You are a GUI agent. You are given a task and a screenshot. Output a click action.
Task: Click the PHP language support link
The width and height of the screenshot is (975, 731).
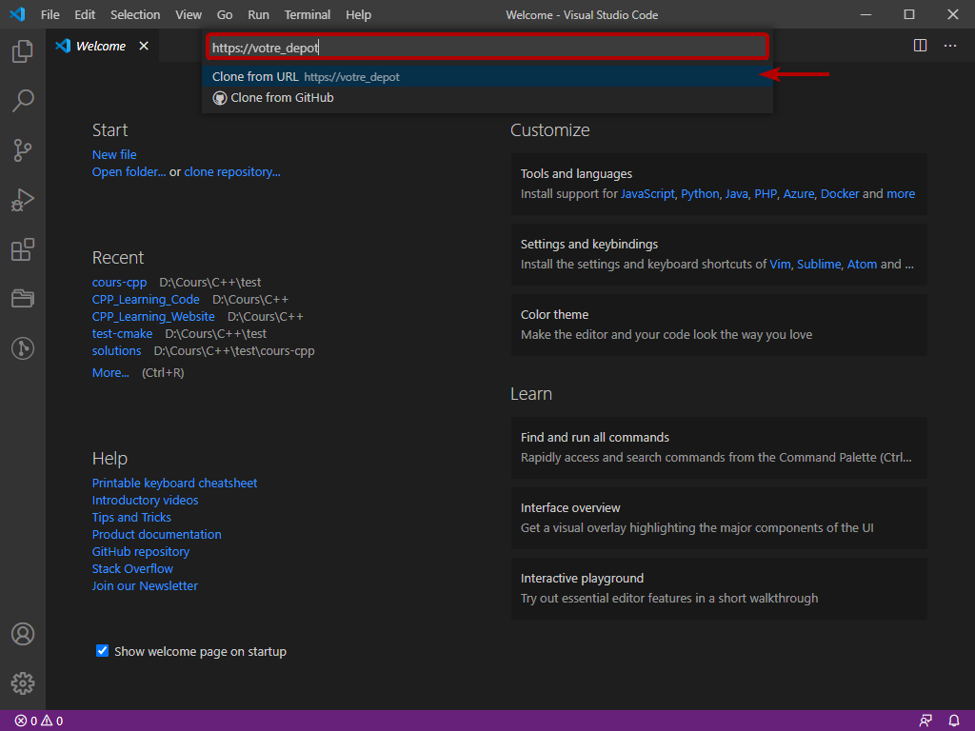(x=766, y=194)
